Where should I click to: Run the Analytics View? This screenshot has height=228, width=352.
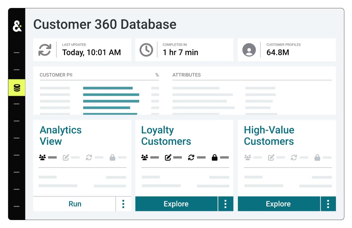pyautogui.click(x=74, y=204)
